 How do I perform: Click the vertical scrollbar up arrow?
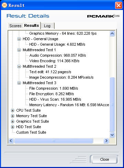(x=112, y=33)
